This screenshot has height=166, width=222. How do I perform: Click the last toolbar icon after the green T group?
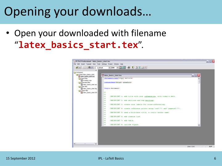click(x=145, y=67)
